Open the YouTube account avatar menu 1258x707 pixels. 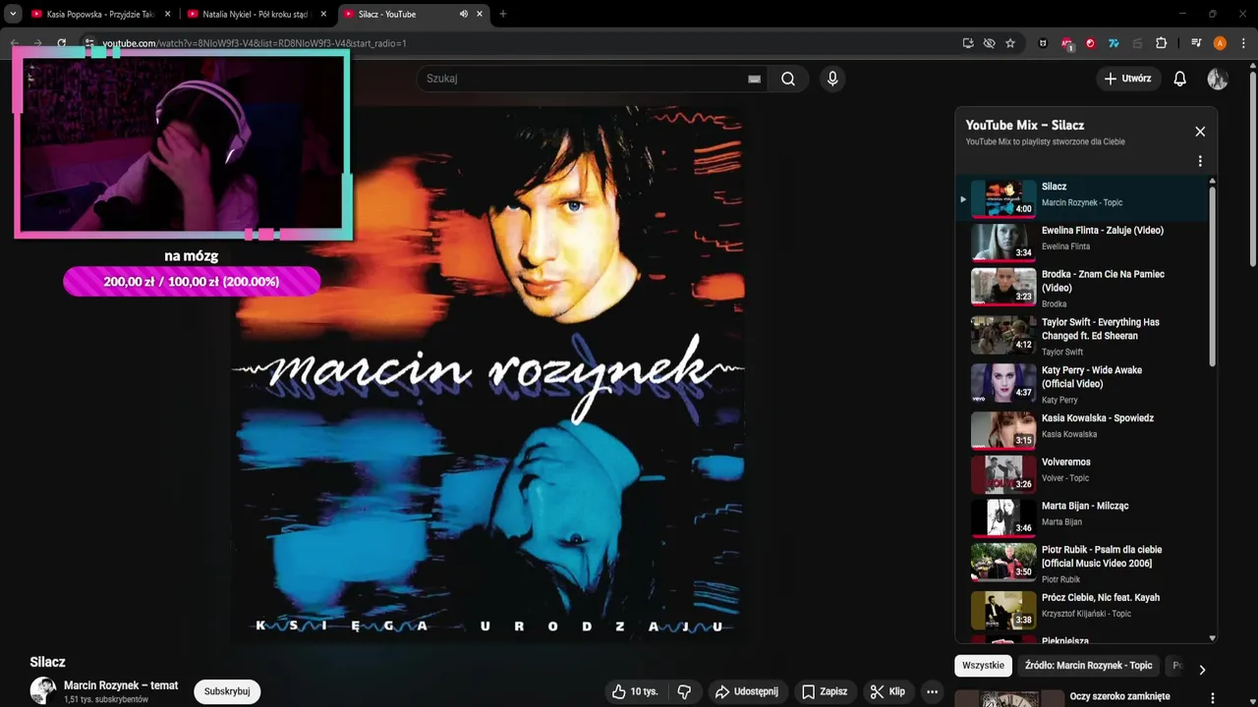click(1218, 79)
